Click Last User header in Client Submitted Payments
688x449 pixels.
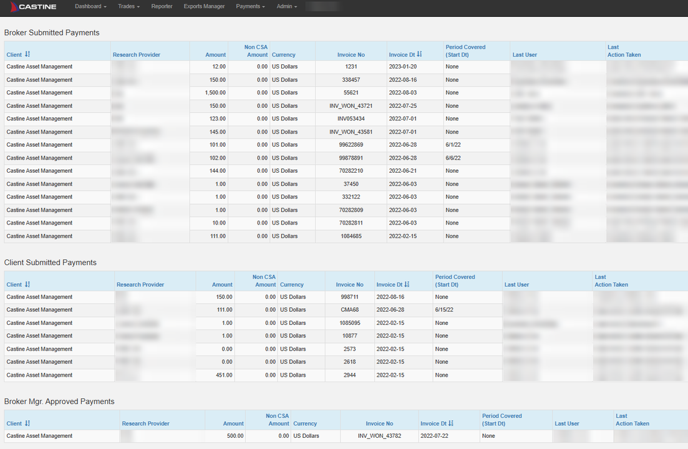516,285
